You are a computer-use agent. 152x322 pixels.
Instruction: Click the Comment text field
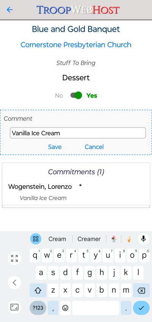coord(78,133)
